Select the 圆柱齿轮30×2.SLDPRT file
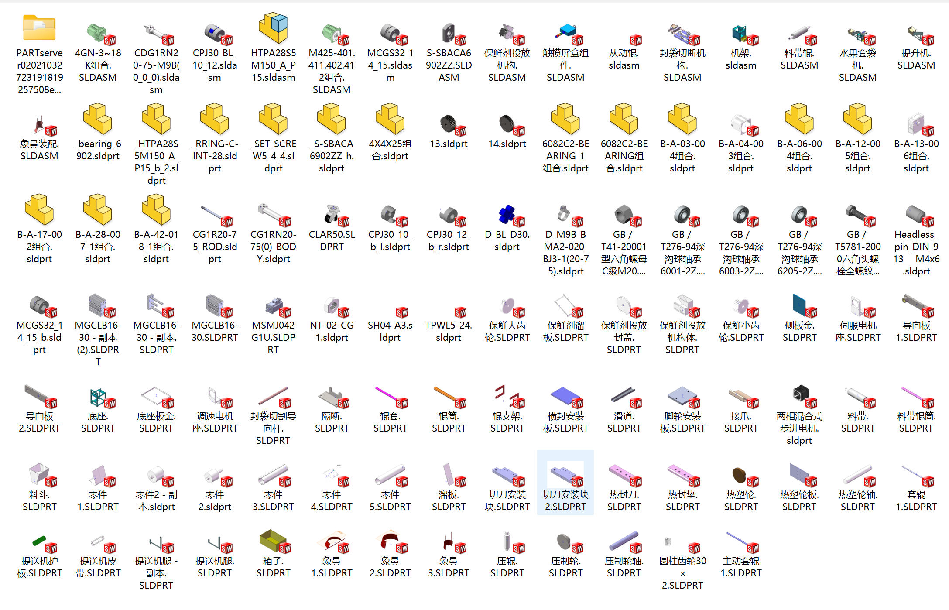Image resolution: width=949 pixels, height=610 pixels. pos(682,545)
